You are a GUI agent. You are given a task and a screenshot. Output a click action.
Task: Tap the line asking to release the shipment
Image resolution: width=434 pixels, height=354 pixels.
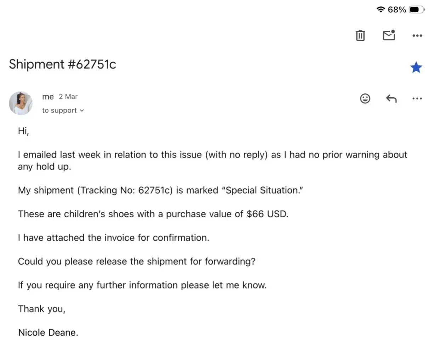point(136,262)
